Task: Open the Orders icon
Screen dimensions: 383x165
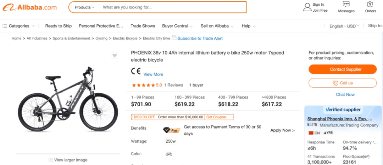Action: (371, 4)
